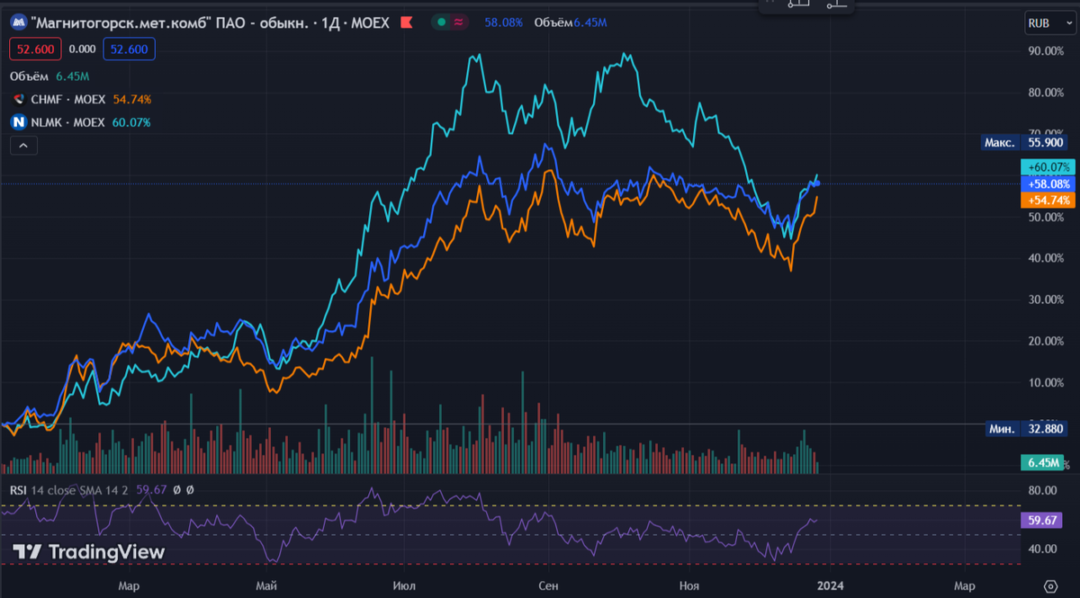The width and height of the screenshot is (1080, 598).
Task: Click the 58.08% change in title row
Action: (x=504, y=22)
